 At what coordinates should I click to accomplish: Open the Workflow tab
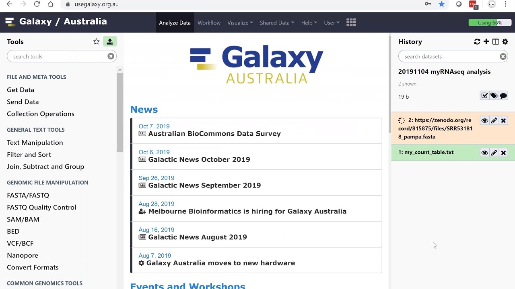coord(209,23)
